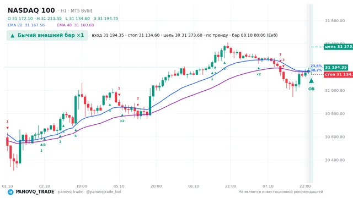Click the "L 31 134.60" low value

coord(78,19)
